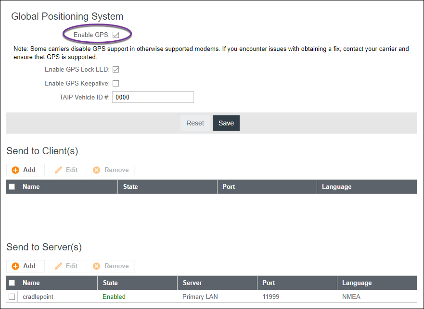
Task: Click the pencil Edit icon under Send to Client(s)
Action: coord(59,170)
